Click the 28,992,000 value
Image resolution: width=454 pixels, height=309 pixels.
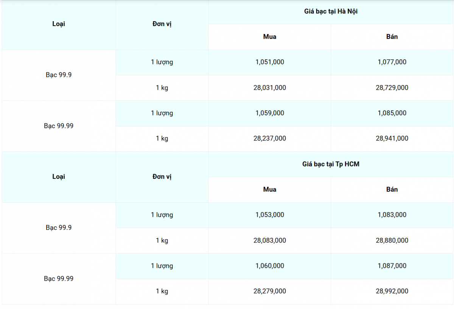[392, 291]
